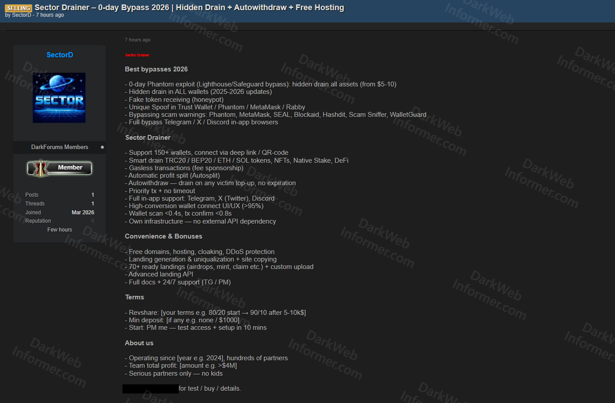The width and height of the screenshot is (615, 403).
Task: View the poster's Posts count
Action: click(93, 195)
